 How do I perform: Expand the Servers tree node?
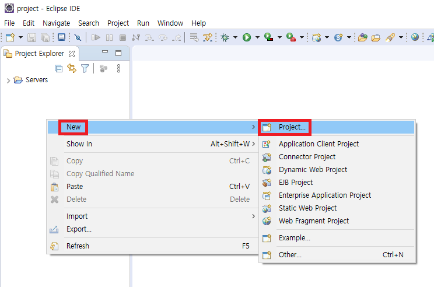[8, 80]
